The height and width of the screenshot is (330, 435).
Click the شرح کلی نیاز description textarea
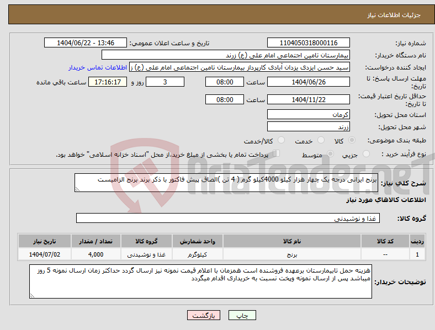(x=226, y=183)
